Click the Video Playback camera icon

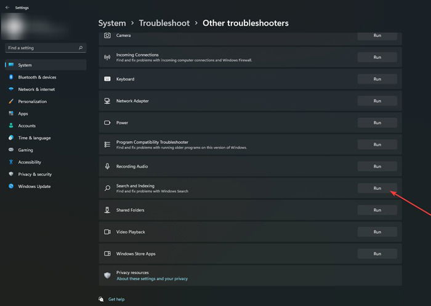(x=107, y=232)
